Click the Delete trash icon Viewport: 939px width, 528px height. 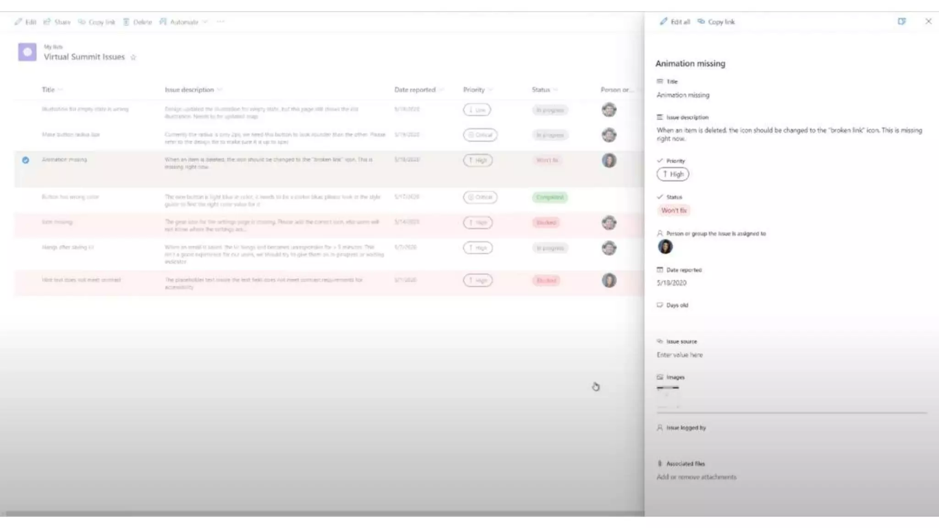pos(126,22)
